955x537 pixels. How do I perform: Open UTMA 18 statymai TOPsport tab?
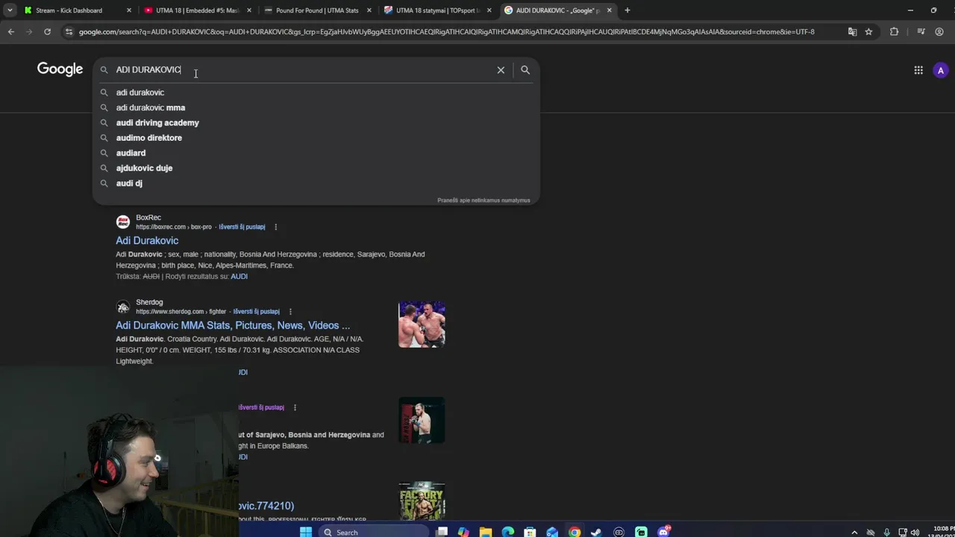(x=438, y=10)
